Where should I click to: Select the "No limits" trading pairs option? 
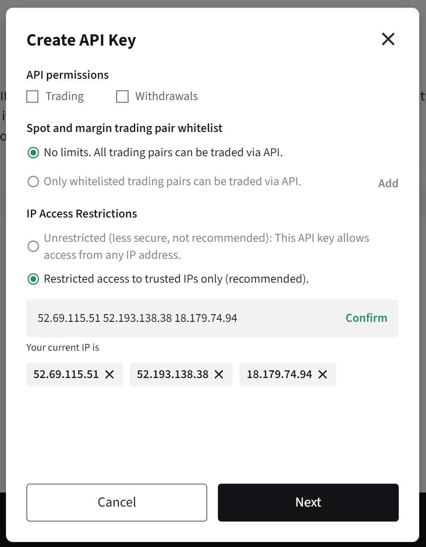click(33, 152)
